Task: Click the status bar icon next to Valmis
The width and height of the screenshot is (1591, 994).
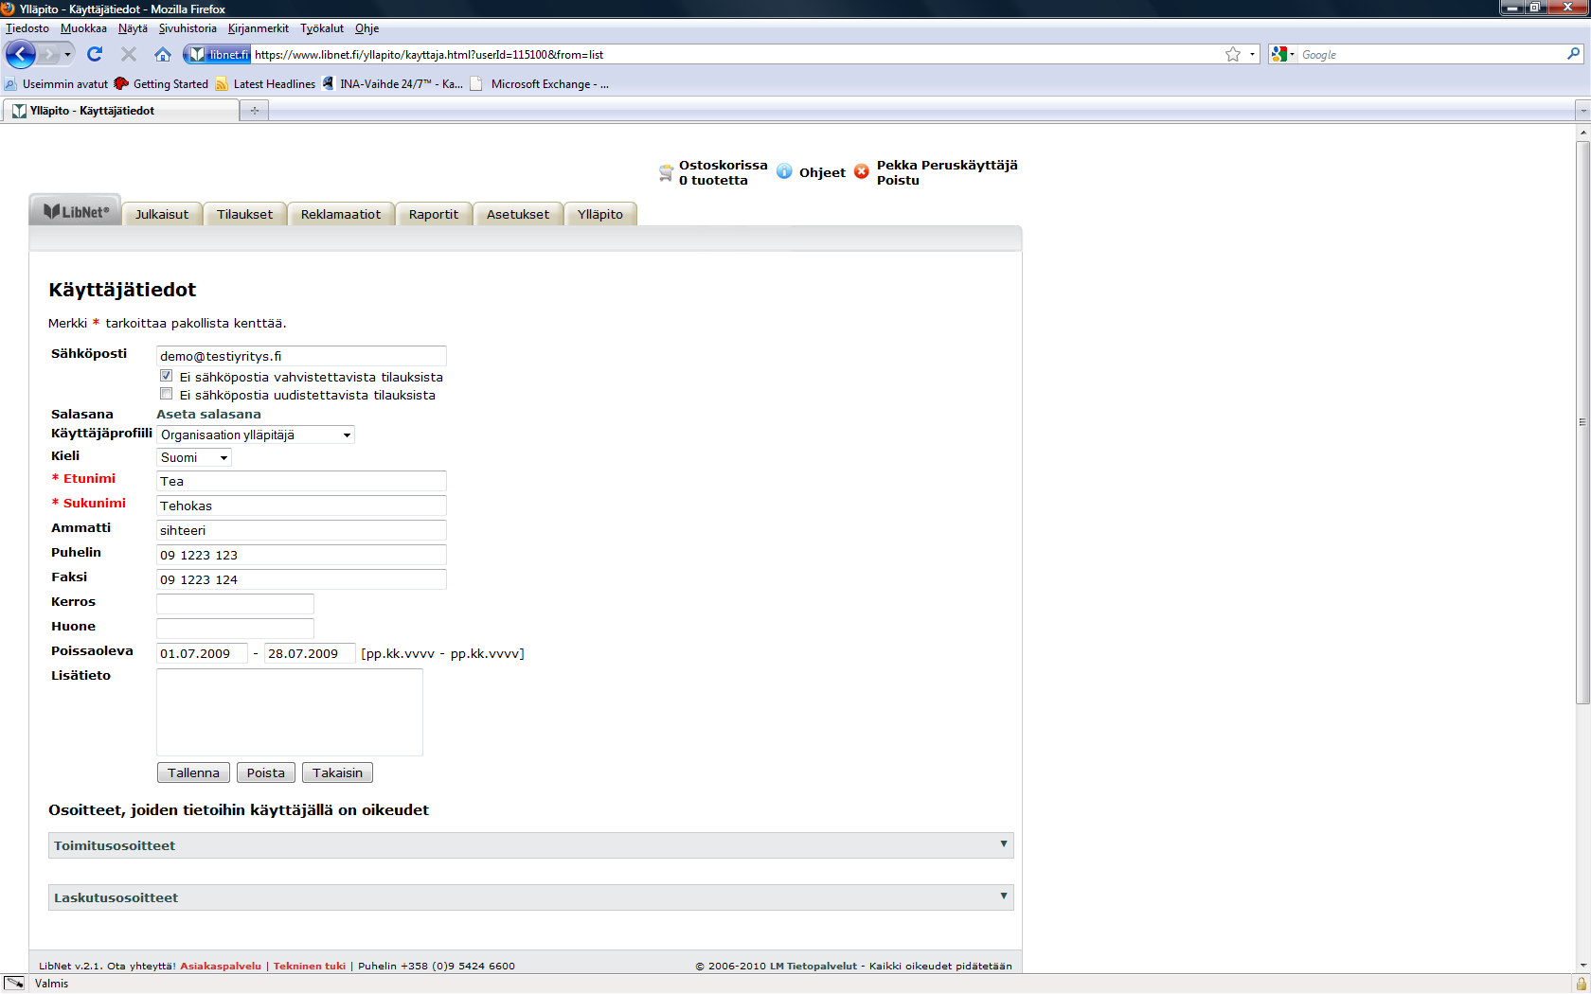Action: (x=14, y=983)
